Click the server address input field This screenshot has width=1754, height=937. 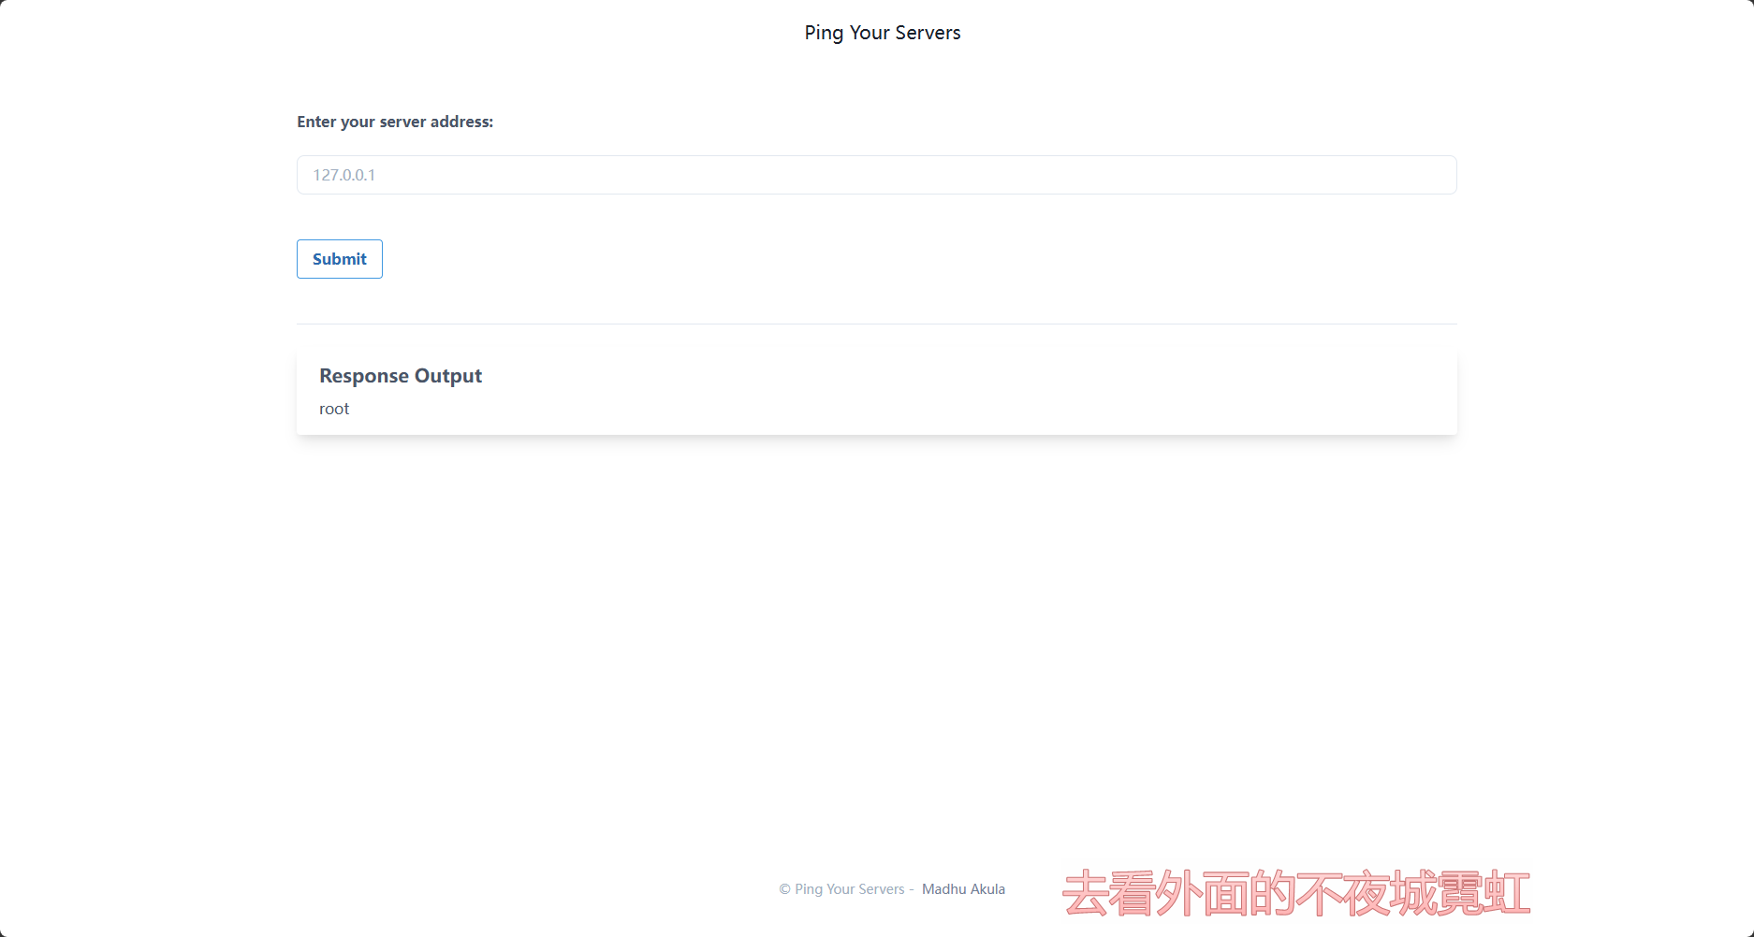click(x=876, y=175)
